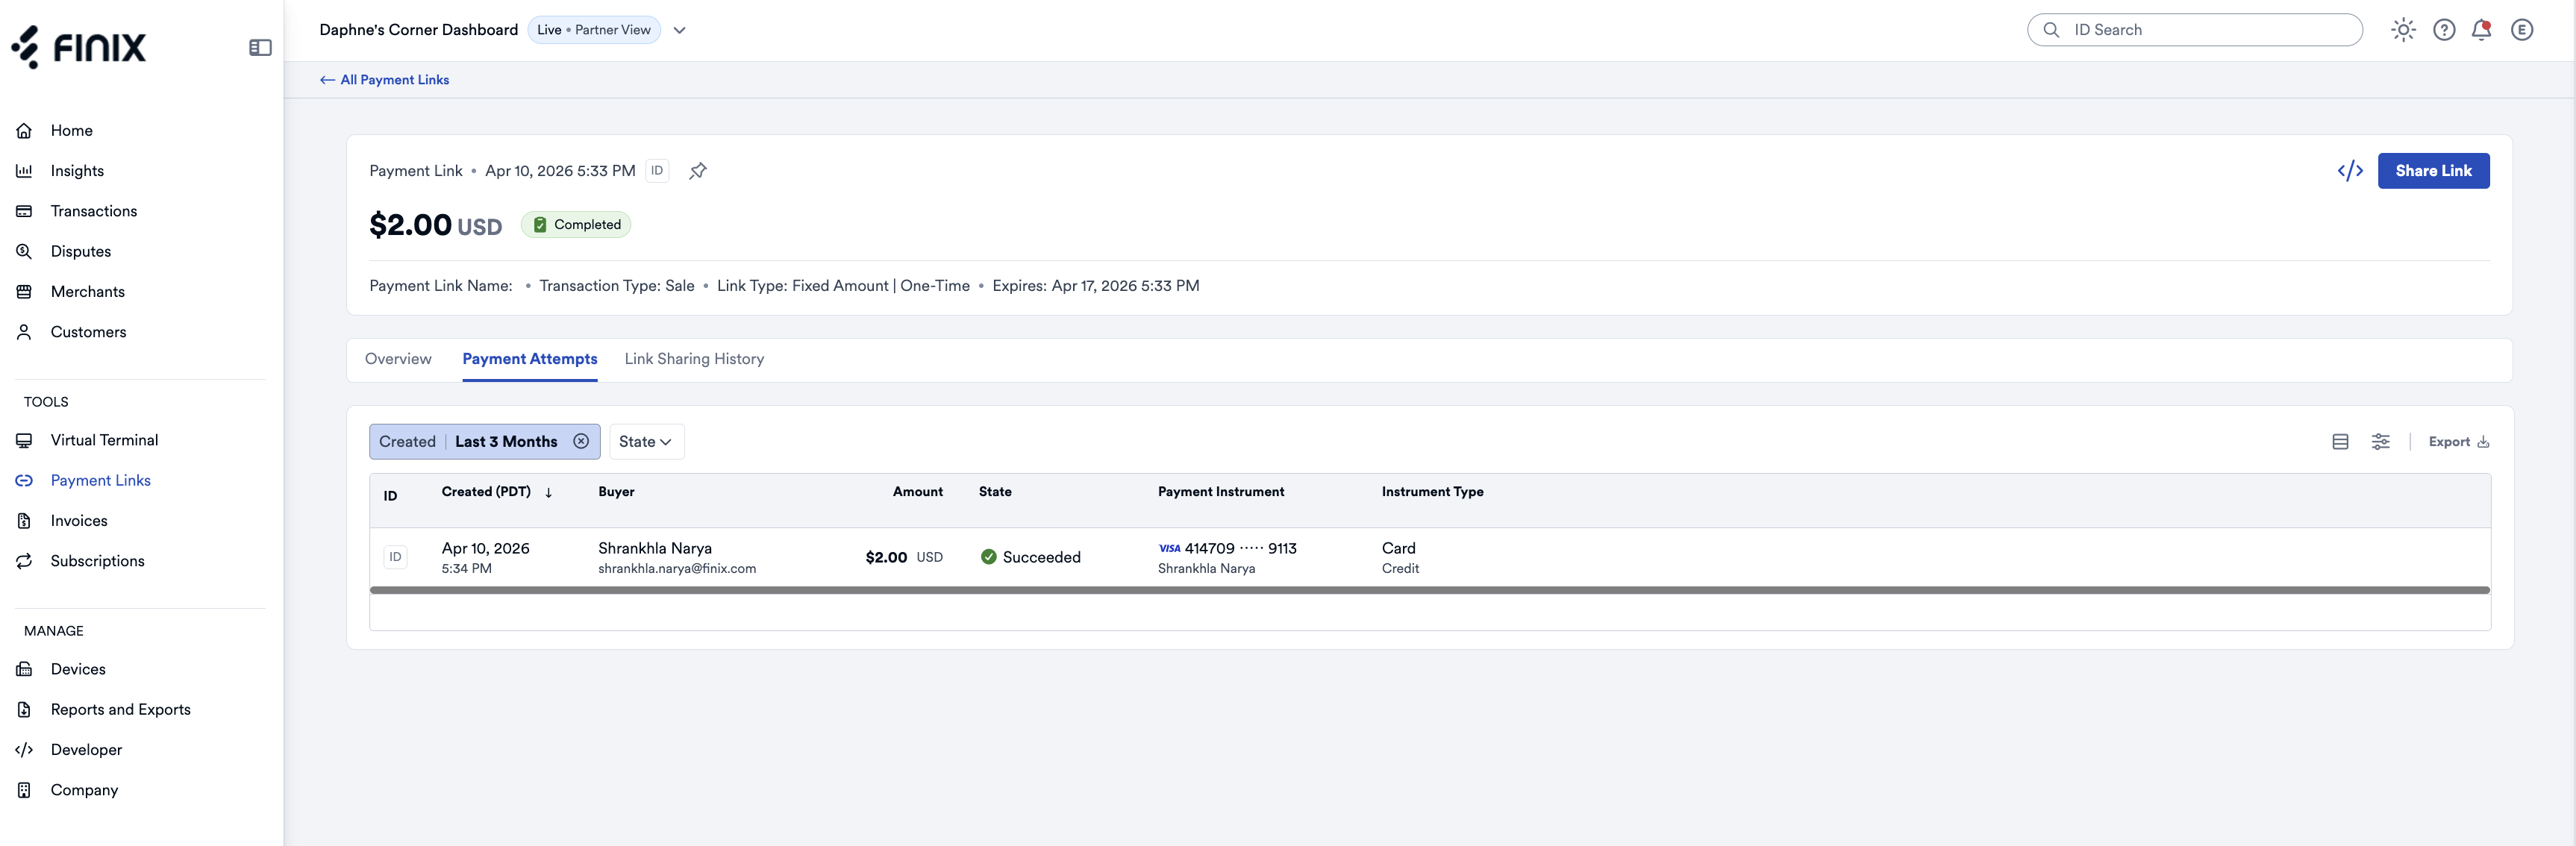Open the Link Sharing History tab

pos(694,359)
